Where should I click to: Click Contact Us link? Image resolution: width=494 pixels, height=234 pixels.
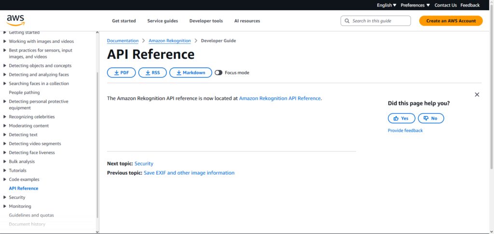point(445,5)
